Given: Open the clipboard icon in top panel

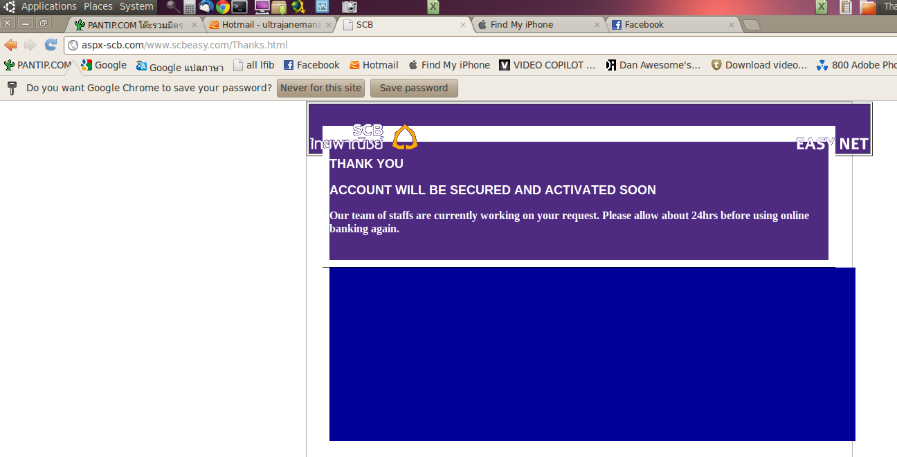Looking at the screenshot, I should 846,7.
